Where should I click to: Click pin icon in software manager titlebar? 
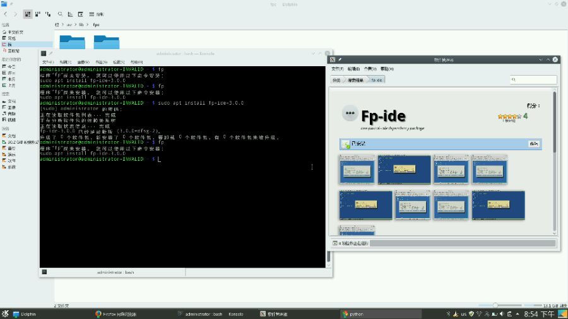[x=340, y=60]
